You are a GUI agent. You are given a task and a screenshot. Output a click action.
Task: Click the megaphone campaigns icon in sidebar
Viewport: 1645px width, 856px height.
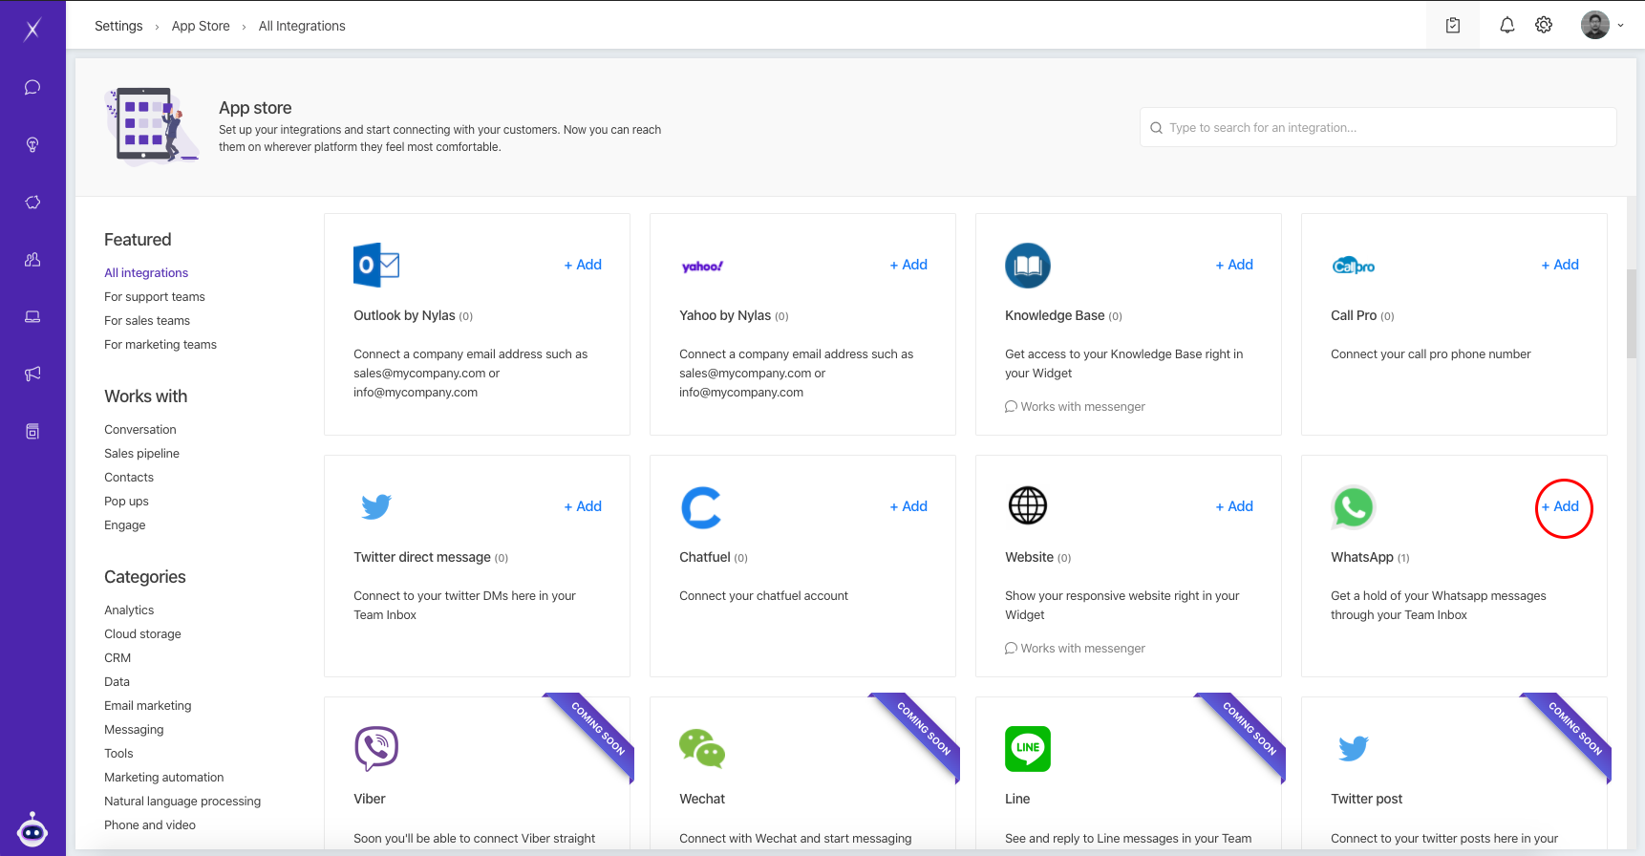click(x=32, y=374)
